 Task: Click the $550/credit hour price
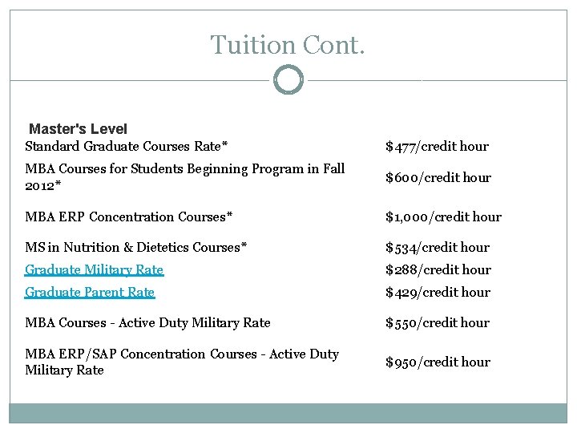click(437, 322)
